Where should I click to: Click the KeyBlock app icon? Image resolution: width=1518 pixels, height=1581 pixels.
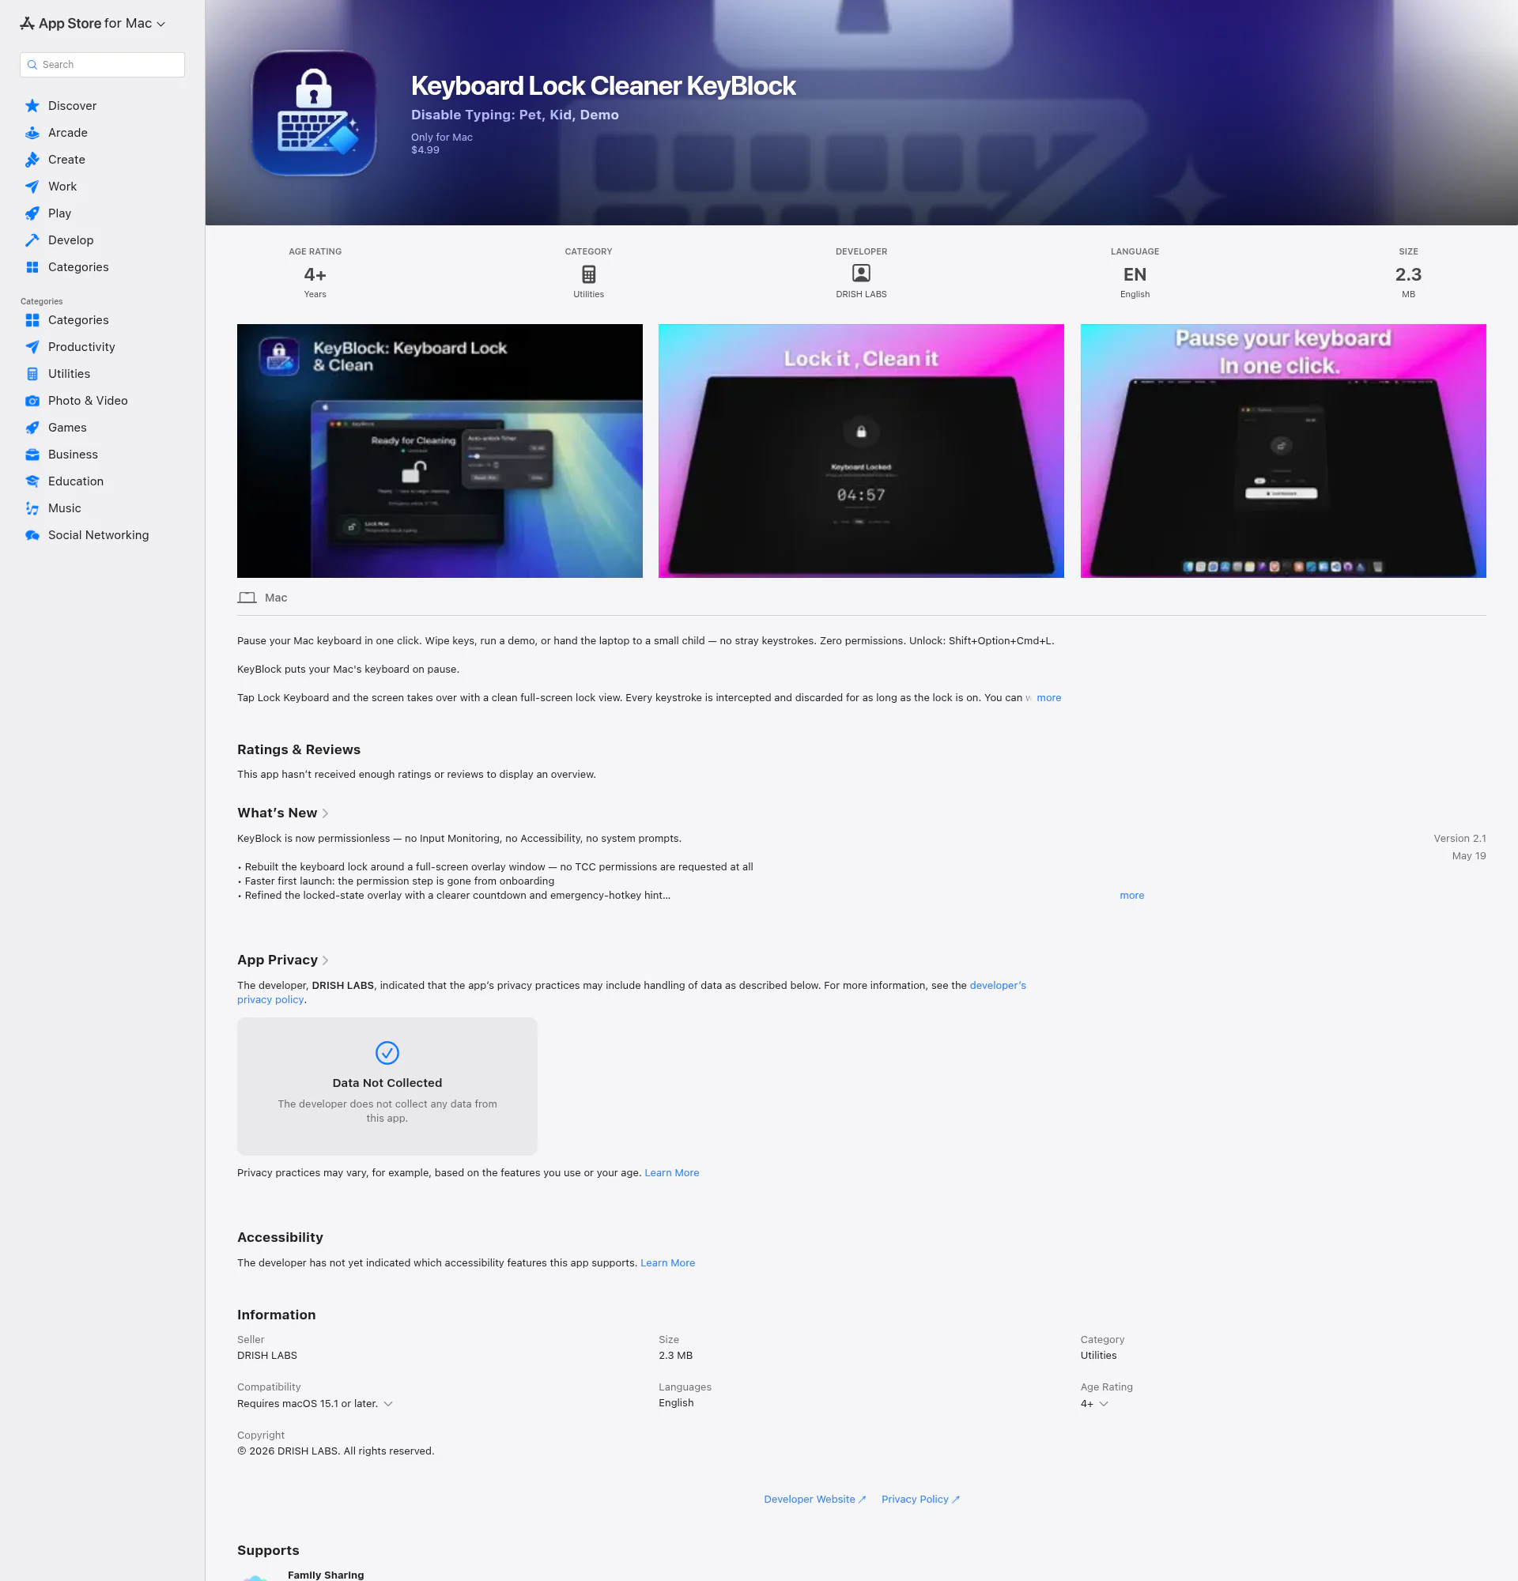(x=315, y=113)
